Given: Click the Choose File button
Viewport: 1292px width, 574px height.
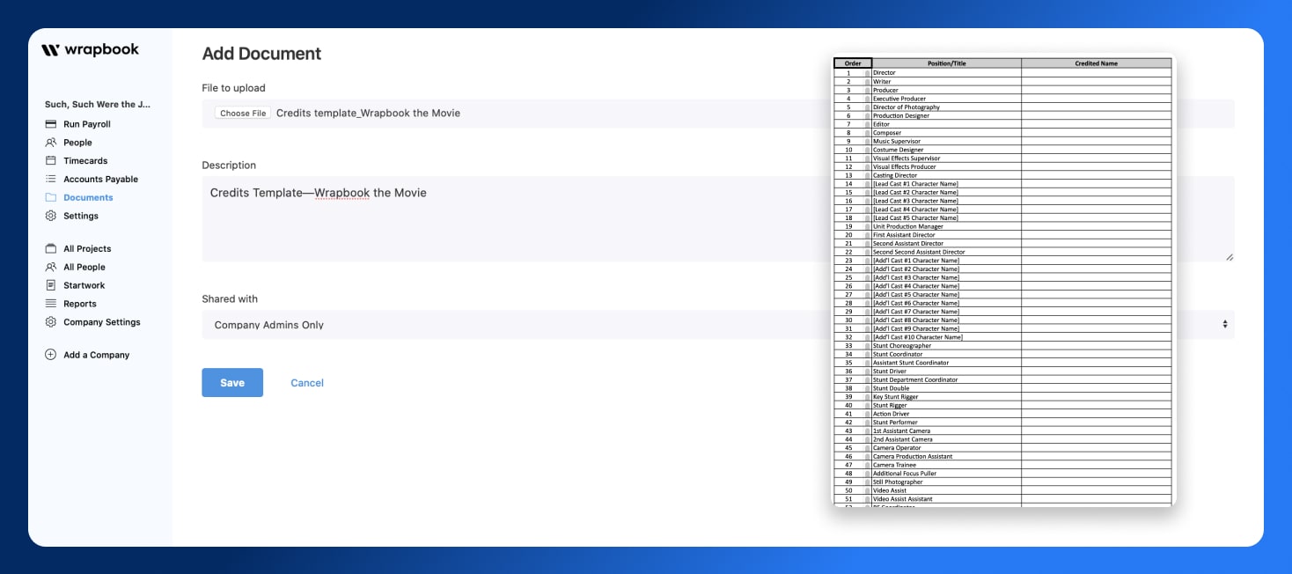Looking at the screenshot, I should point(241,113).
